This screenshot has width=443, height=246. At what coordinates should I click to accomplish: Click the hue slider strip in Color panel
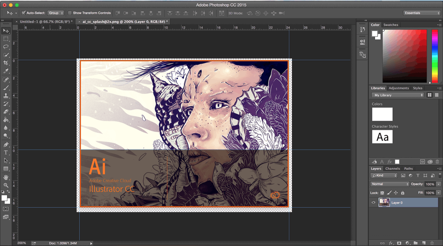435,56
